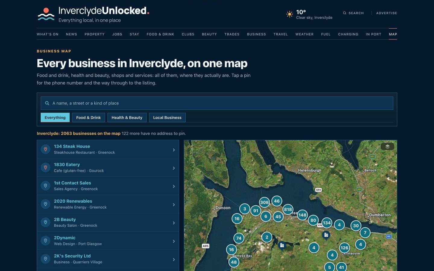Click the pin icon beside 2020 Renewables
This screenshot has width=434, height=271.
coord(46,204)
